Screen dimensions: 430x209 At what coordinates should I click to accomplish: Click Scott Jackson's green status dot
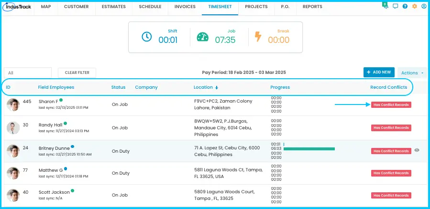[72, 190]
